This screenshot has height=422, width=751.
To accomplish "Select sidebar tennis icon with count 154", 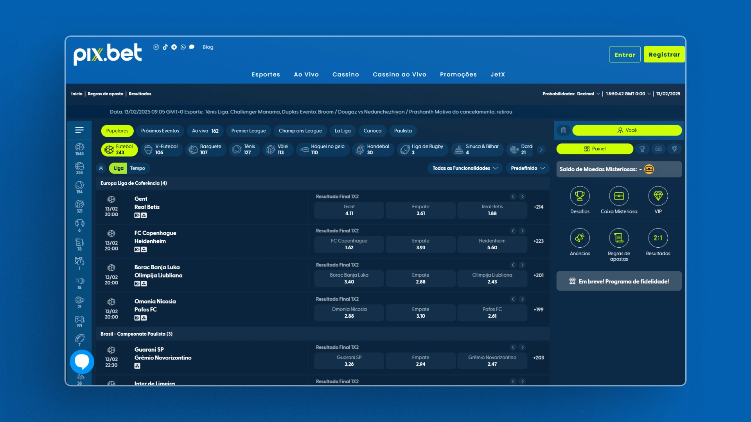I will pyautogui.click(x=79, y=187).
